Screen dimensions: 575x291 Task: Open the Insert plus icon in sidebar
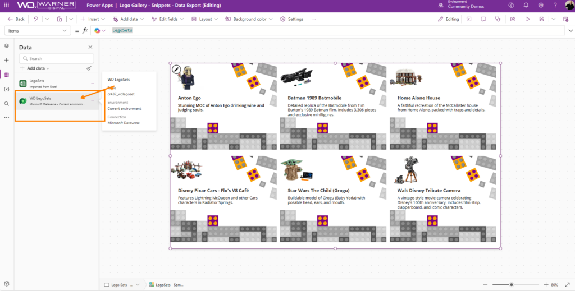(7, 60)
